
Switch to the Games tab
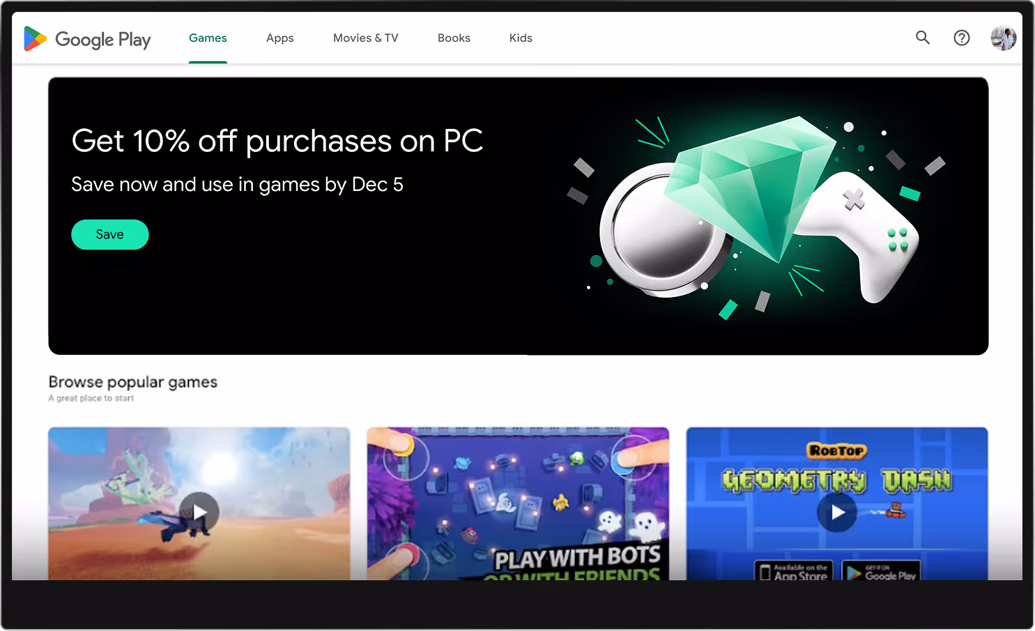pyautogui.click(x=208, y=38)
